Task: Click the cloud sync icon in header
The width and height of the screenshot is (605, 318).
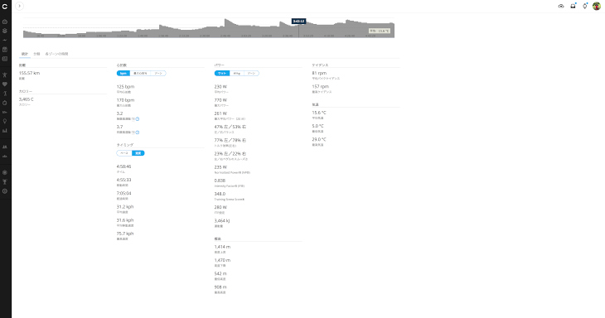Action: (561, 6)
